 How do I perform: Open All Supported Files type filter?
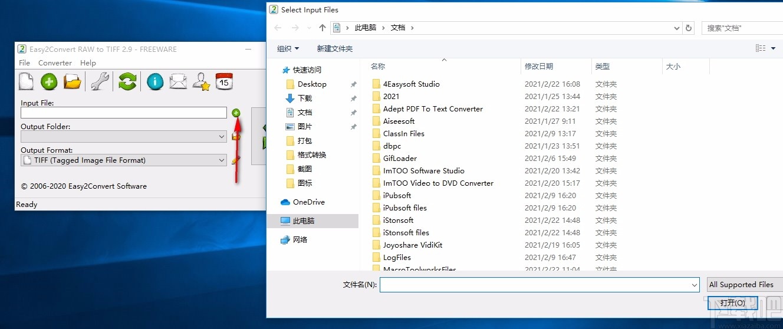click(745, 285)
